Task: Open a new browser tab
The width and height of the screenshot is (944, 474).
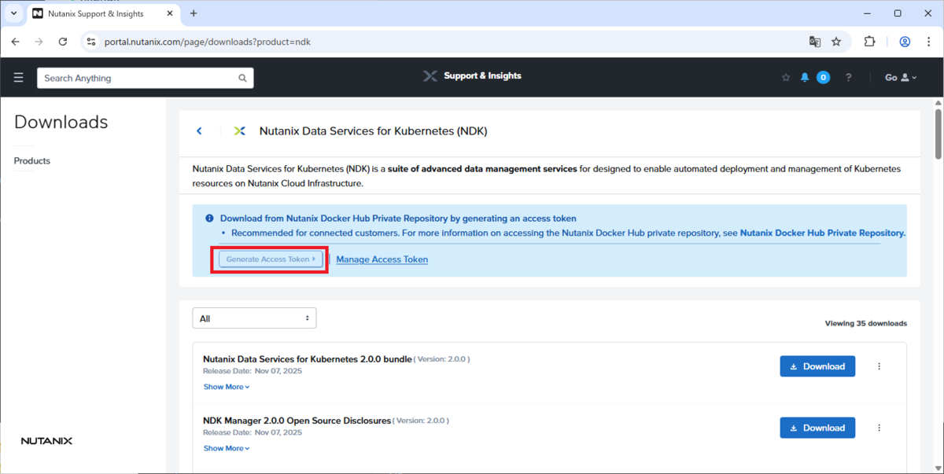Action: (x=194, y=13)
